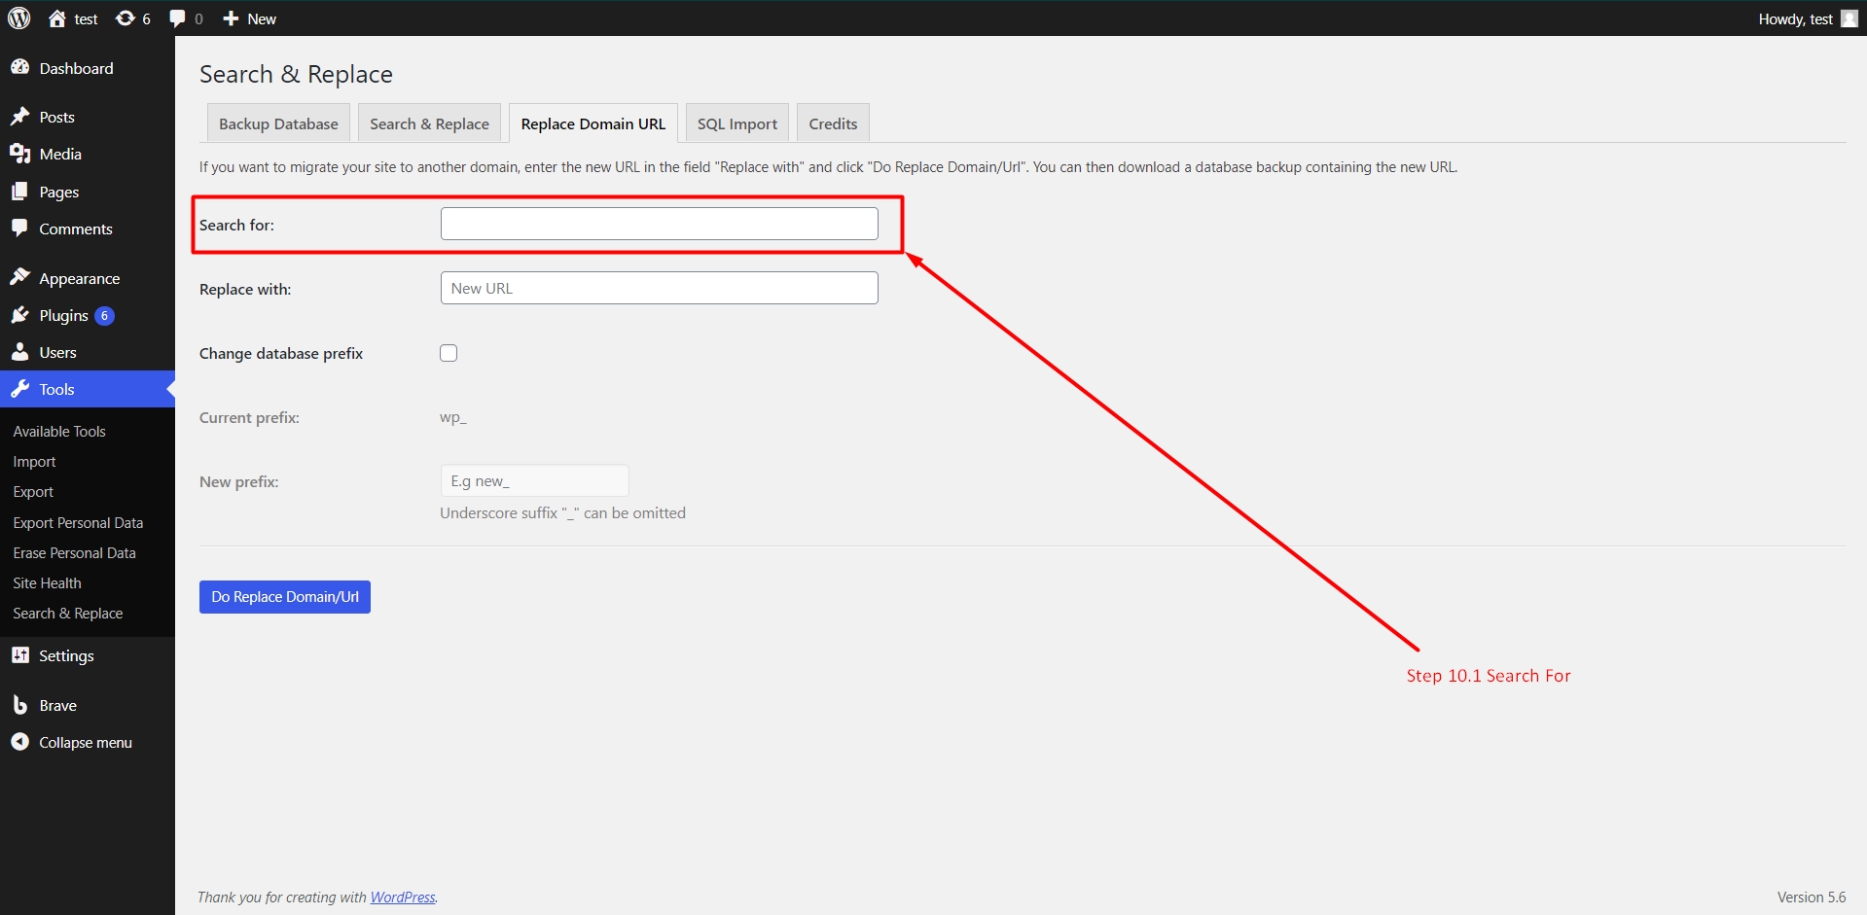1867x915 pixels.
Task: Open Erase Personal Data submenu item
Action: click(x=74, y=553)
